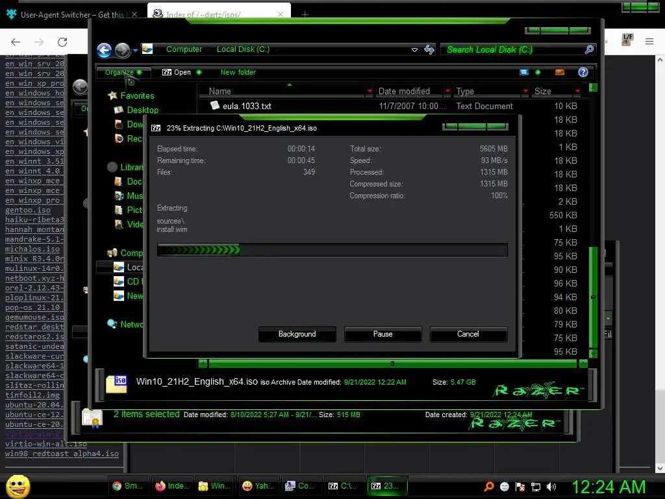
Task: Click the Computer icon in navigation pane
Action: 112,253
